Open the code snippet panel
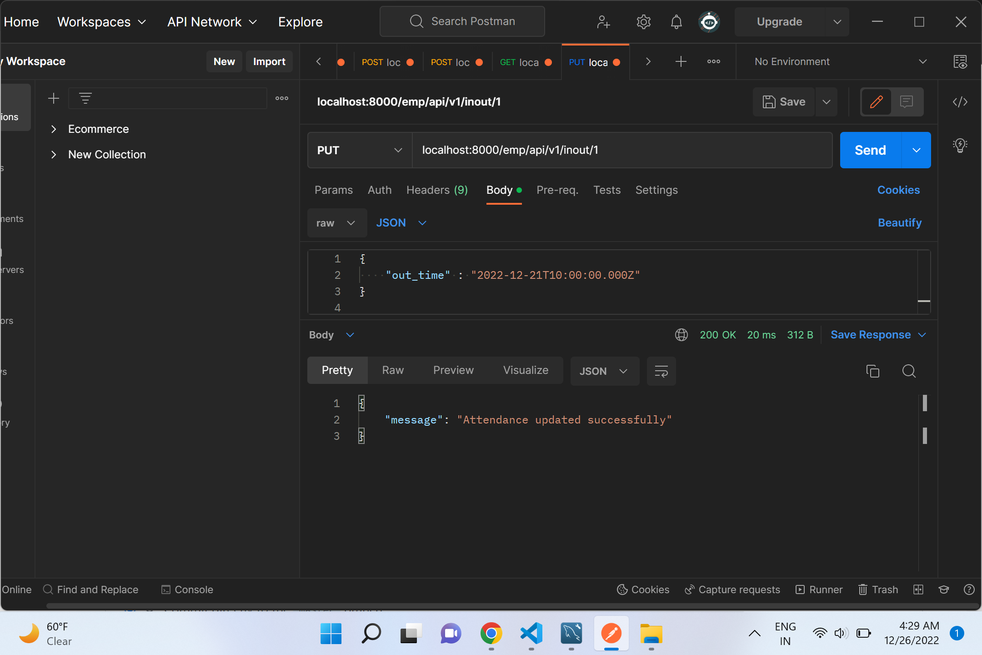The width and height of the screenshot is (982, 655). point(960,102)
